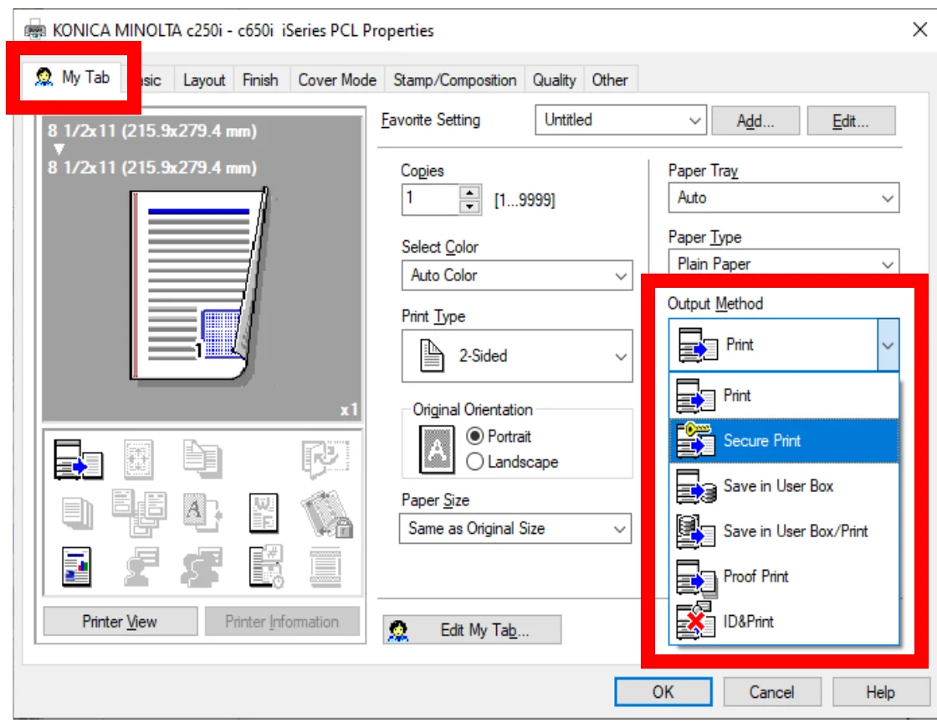This screenshot has height=728, width=937.
Task: Switch to the Layout tab
Action: point(204,80)
